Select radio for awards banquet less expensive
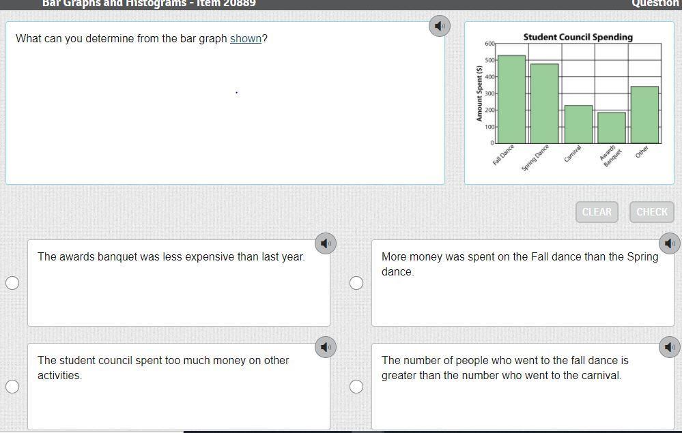 point(12,283)
